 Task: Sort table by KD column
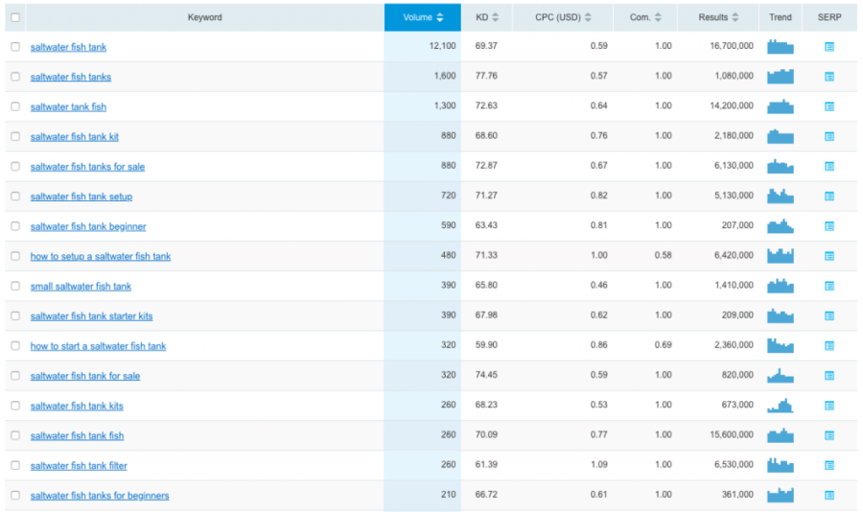pos(486,17)
